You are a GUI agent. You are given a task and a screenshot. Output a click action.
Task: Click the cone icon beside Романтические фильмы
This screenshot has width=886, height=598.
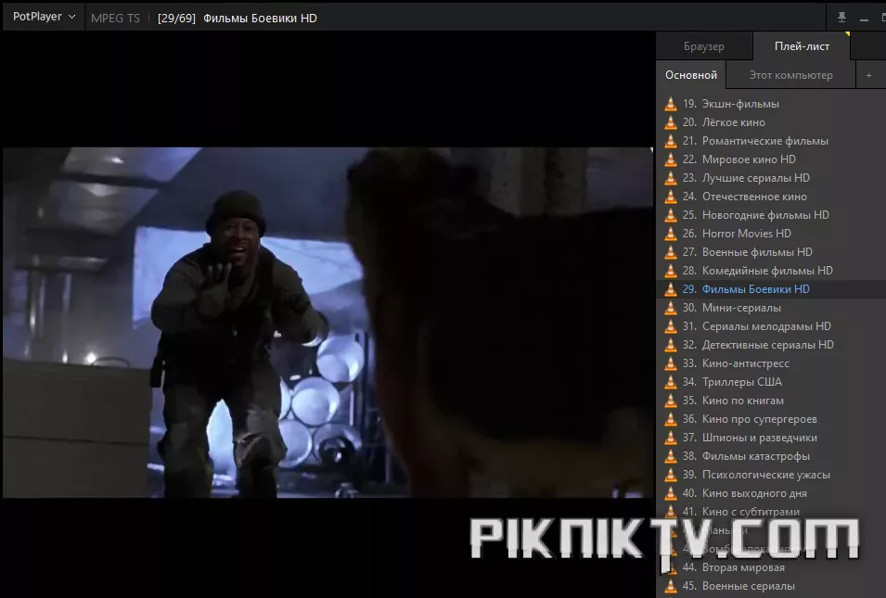pos(671,141)
